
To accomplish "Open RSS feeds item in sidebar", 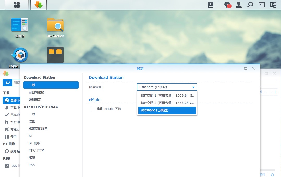I will (12, 166).
